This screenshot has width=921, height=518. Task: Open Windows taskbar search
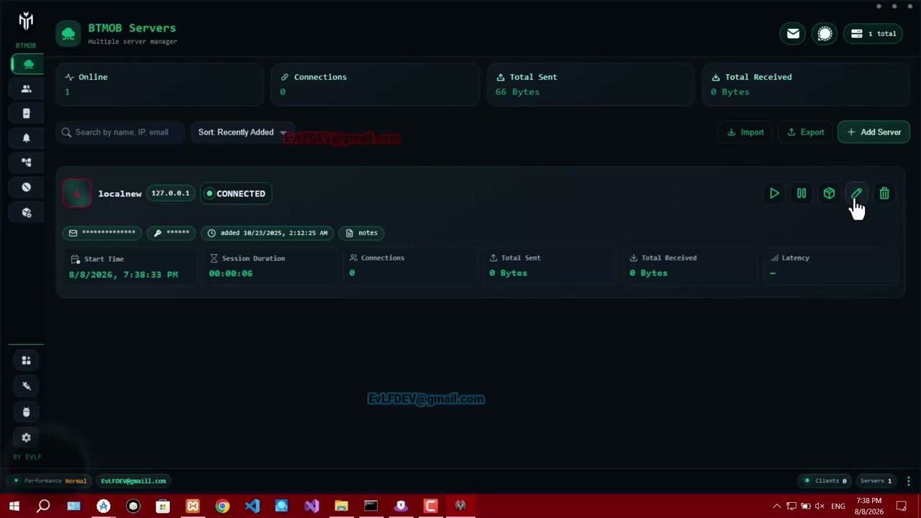point(43,506)
